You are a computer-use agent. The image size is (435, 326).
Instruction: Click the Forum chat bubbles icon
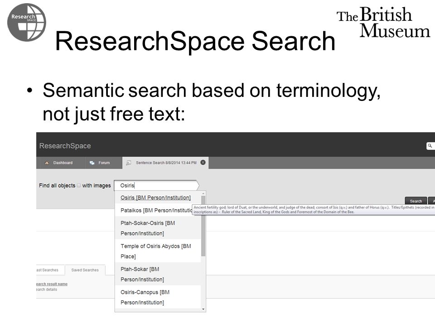(92, 163)
